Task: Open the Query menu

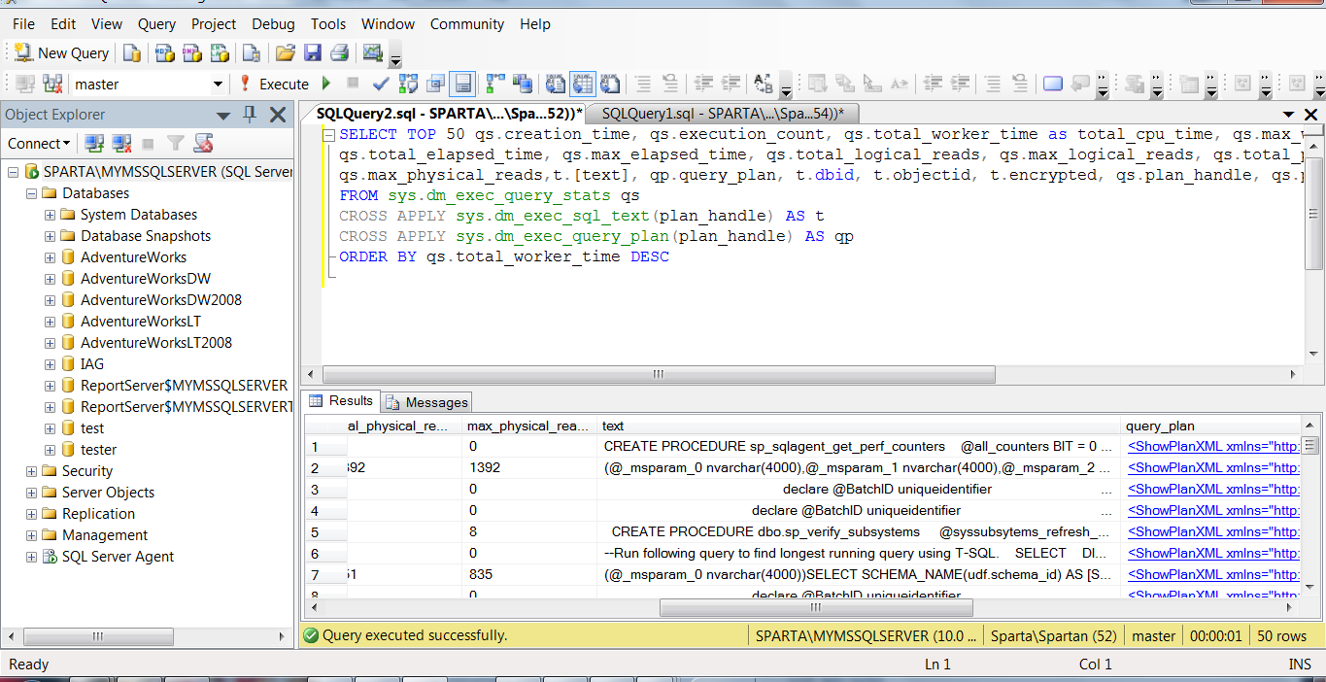Action: 156,23
